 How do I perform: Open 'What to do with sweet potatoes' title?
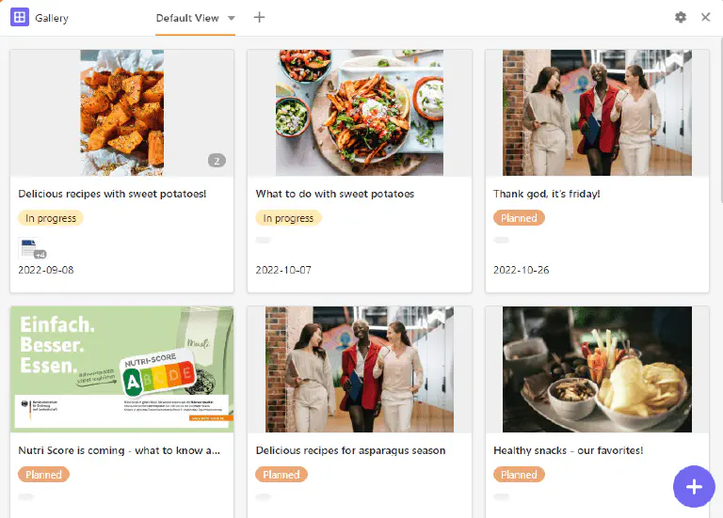tap(335, 194)
